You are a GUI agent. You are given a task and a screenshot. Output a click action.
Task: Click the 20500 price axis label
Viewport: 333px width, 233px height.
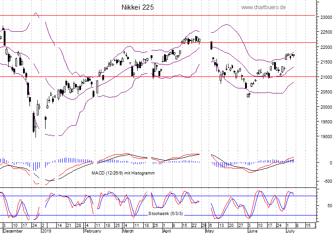(x=326, y=92)
